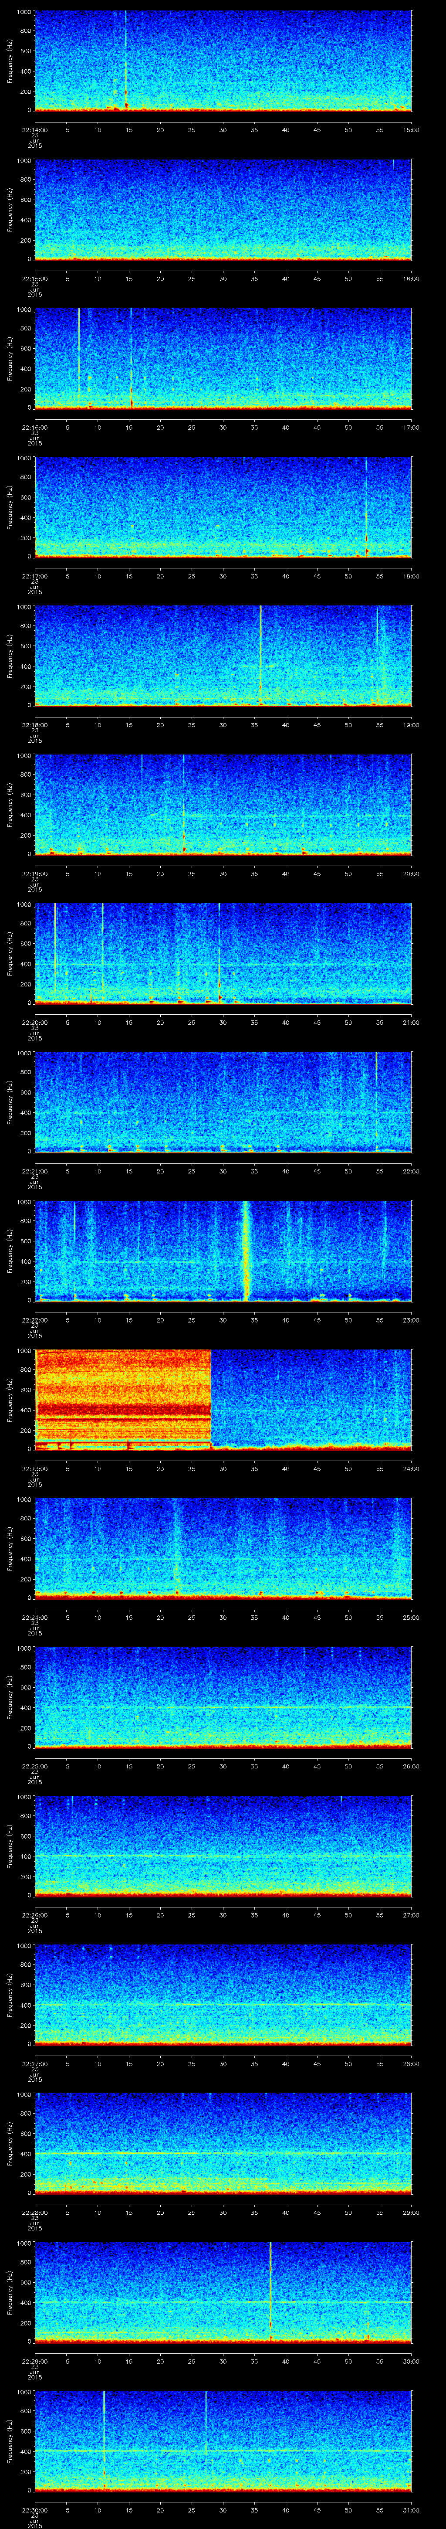Screen dimensions: 446x2529
Task: Select the 17:00 end time label
Action: coord(411,427)
